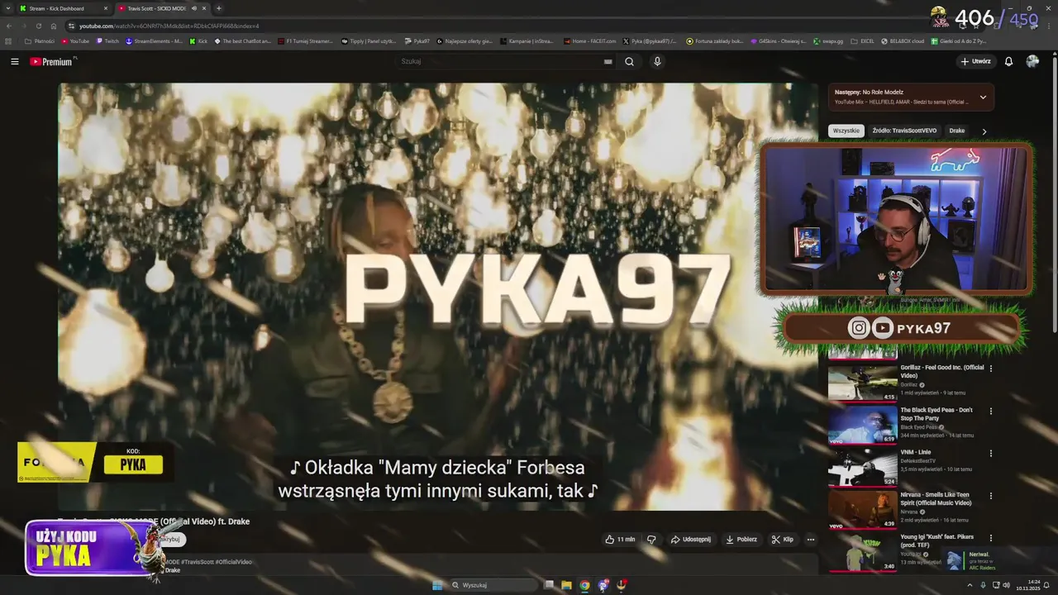Dislike the video with thumbs down
This screenshot has height=595, width=1058.
(x=651, y=540)
